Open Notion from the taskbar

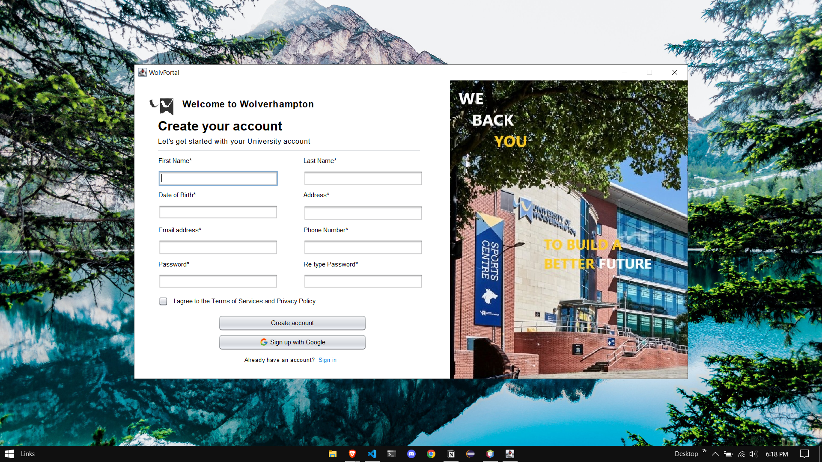[x=451, y=454]
